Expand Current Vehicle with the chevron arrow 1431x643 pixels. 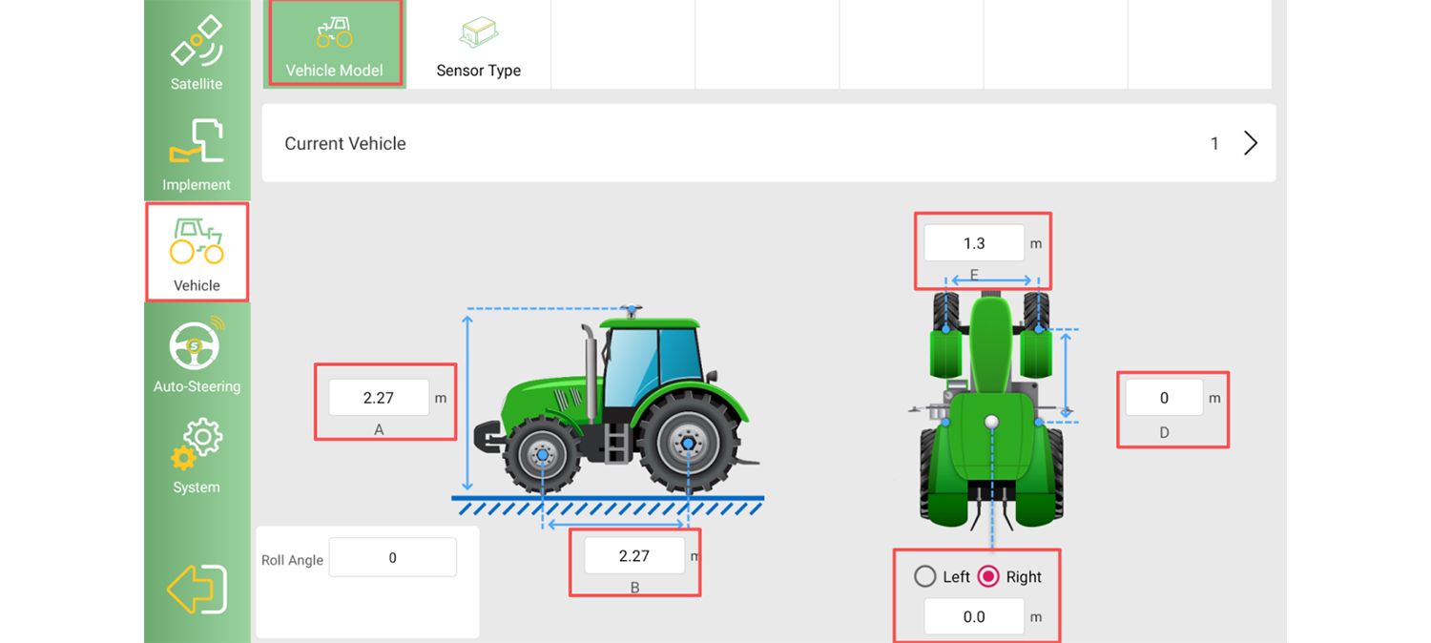click(1251, 143)
